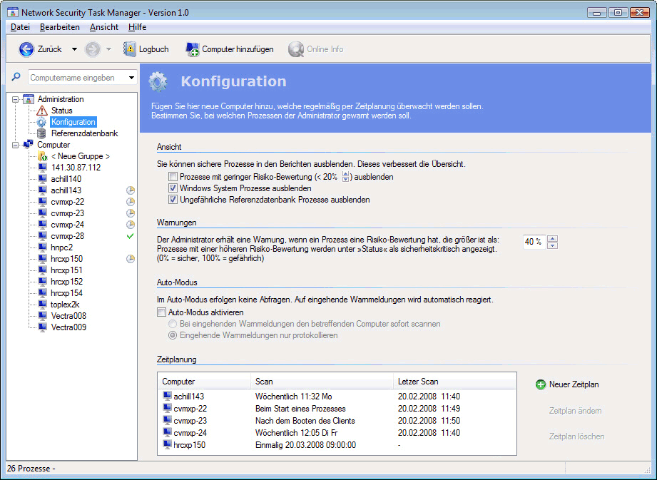Open Online Info from the toolbar

[295, 49]
